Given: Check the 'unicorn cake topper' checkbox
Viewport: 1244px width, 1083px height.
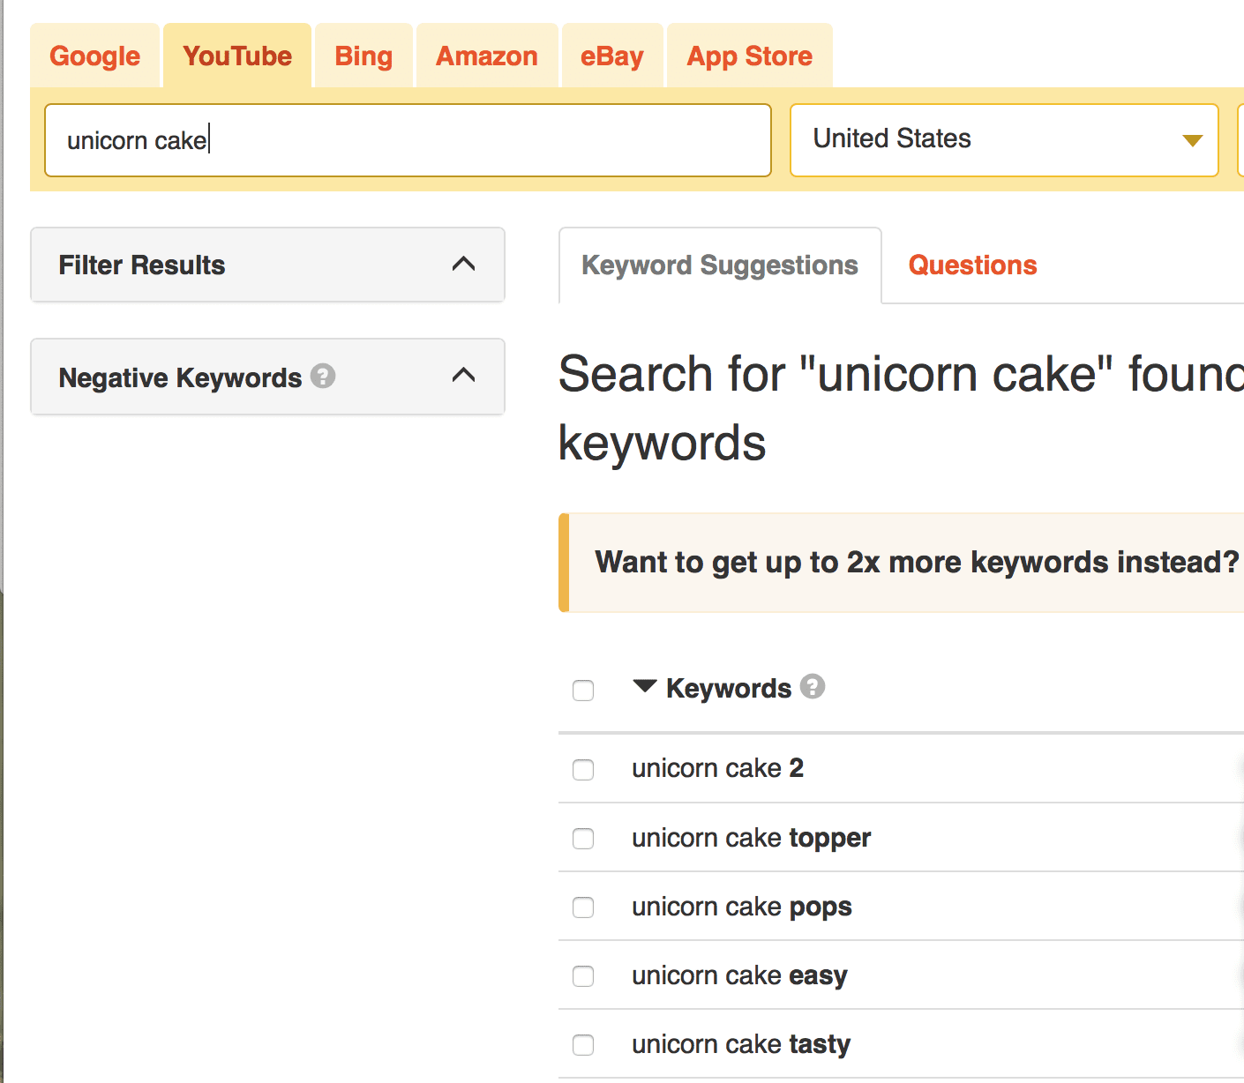Looking at the screenshot, I should tap(583, 838).
